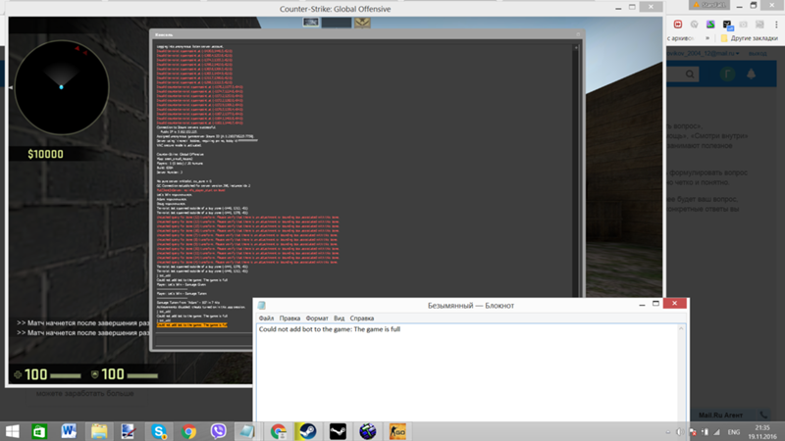Open the taskbar clock showing 21:35

[x=762, y=432]
